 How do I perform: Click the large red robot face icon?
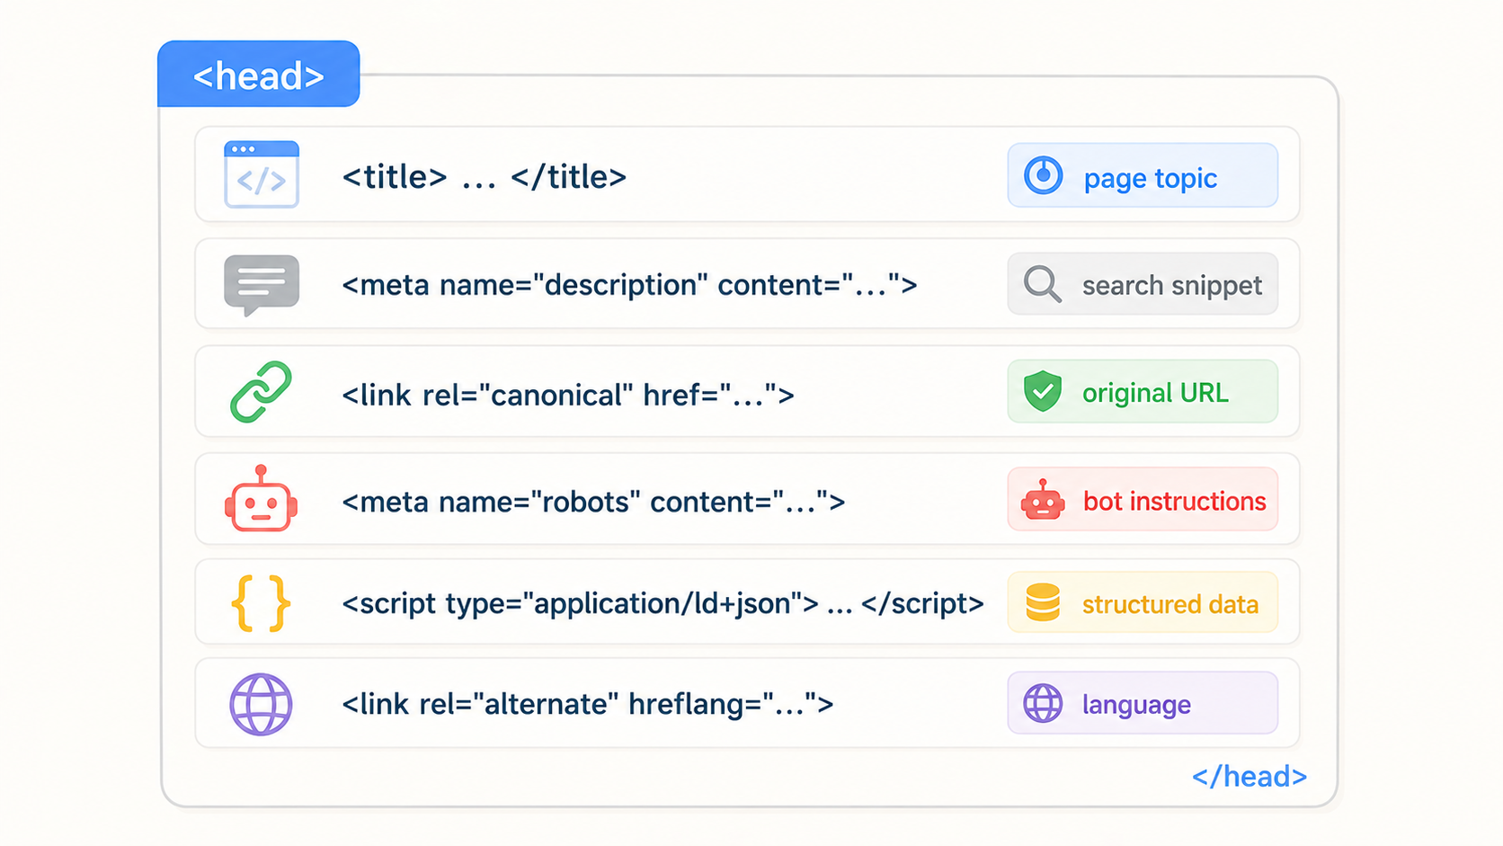point(261,499)
